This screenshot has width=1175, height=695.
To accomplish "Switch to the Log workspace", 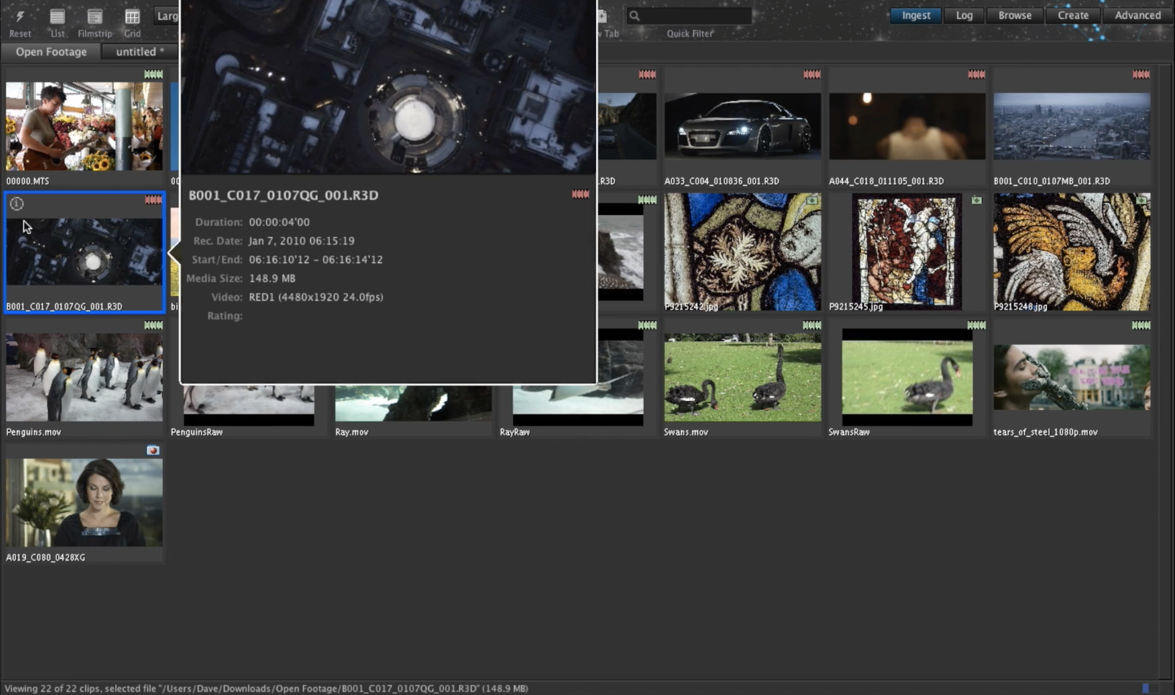I will (x=964, y=15).
